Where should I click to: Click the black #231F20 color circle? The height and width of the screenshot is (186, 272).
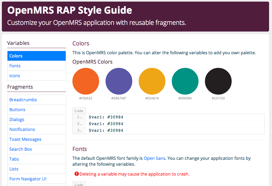(x=218, y=81)
